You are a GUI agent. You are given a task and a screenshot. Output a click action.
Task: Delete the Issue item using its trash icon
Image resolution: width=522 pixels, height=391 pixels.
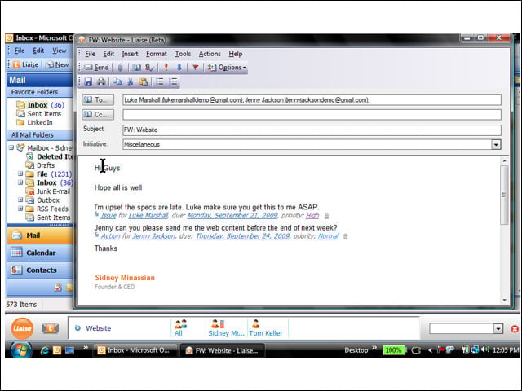pyautogui.click(x=326, y=216)
